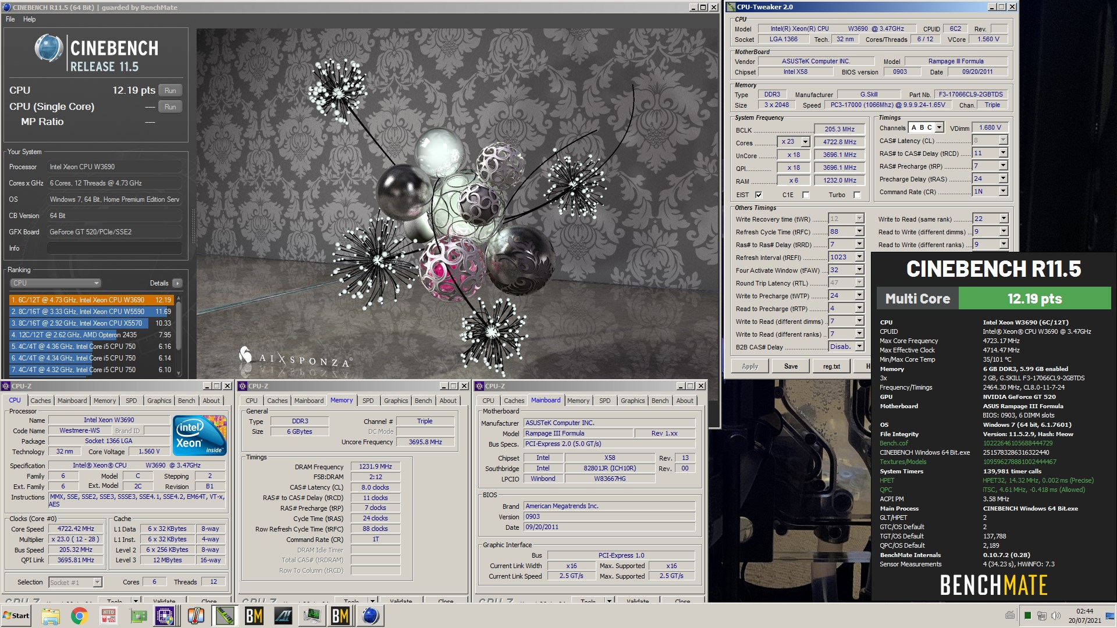Open the AI logo taskbar icon
1117x628 pixels.
pyautogui.click(x=283, y=616)
